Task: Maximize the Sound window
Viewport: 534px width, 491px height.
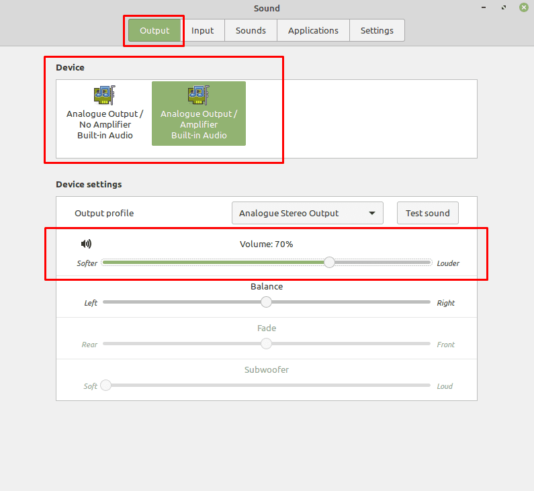Action: click(x=504, y=7)
